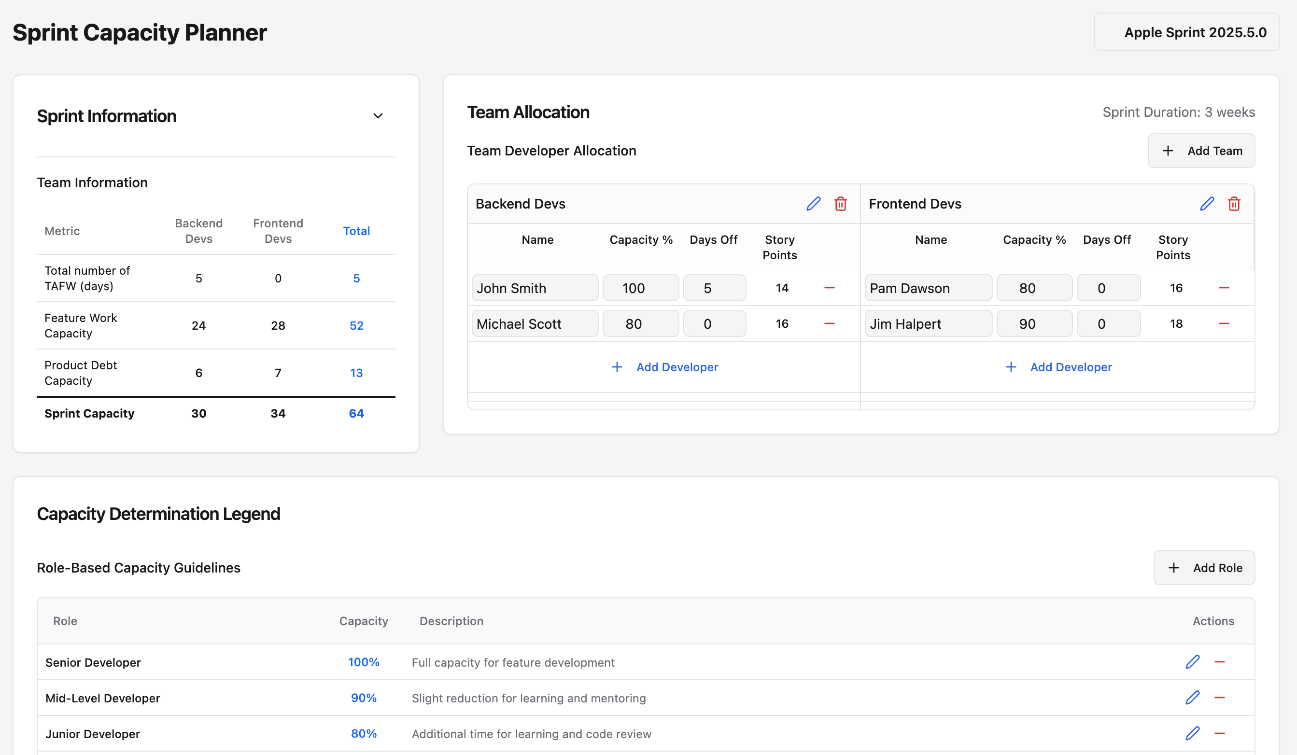Click the edit pencil for Backend Devs
The width and height of the screenshot is (1297, 755).
point(813,204)
